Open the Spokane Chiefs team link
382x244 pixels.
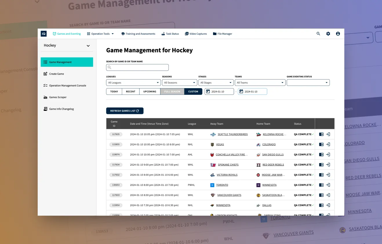[x=228, y=165]
